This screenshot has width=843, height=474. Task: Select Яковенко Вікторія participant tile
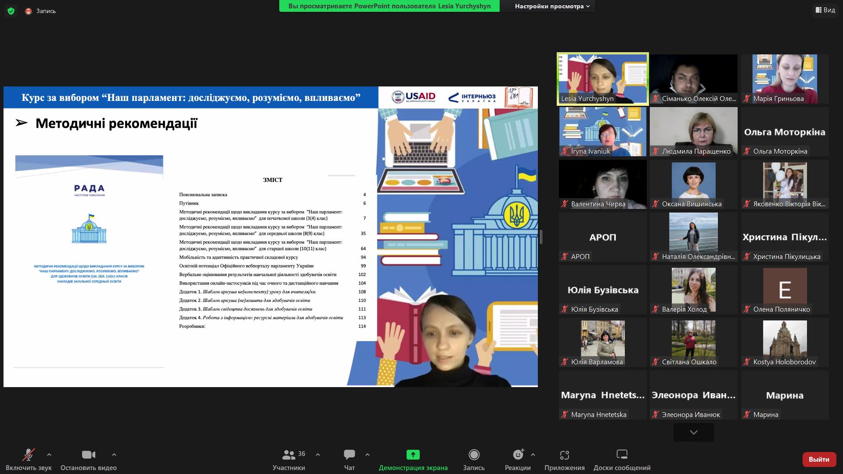pyautogui.click(x=785, y=184)
